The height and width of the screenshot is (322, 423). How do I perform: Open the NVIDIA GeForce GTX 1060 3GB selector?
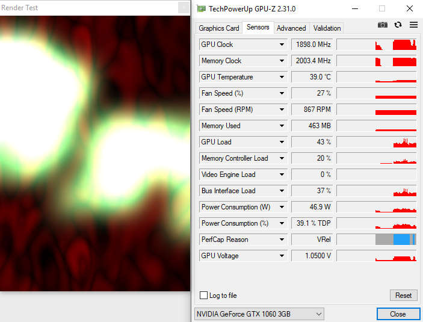coord(259,314)
